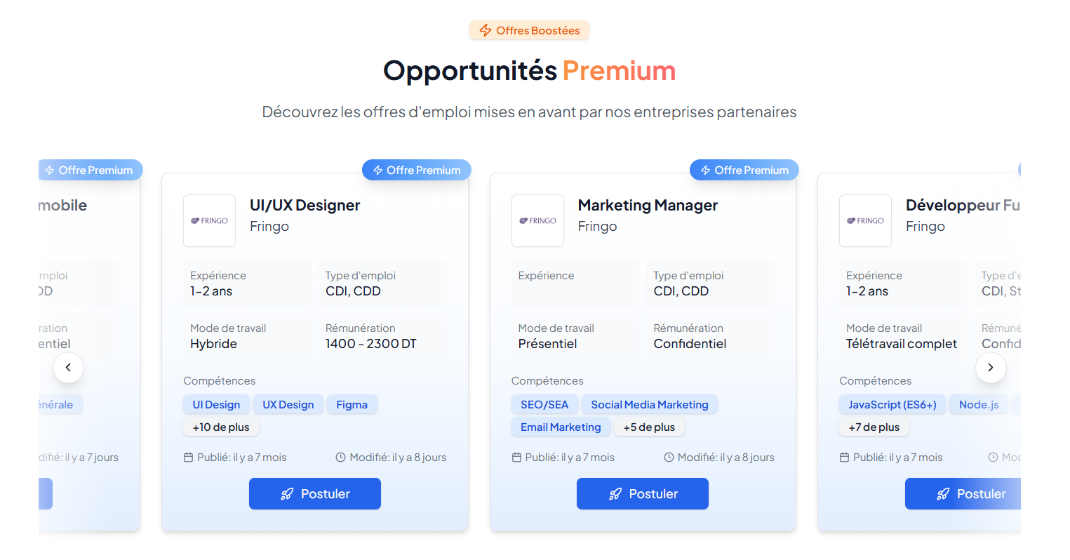Click the Fringo logo on UI/UX Designer card
Image resolution: width=1070 pixels, height=560 pixels.
click(x=209, y=221)
